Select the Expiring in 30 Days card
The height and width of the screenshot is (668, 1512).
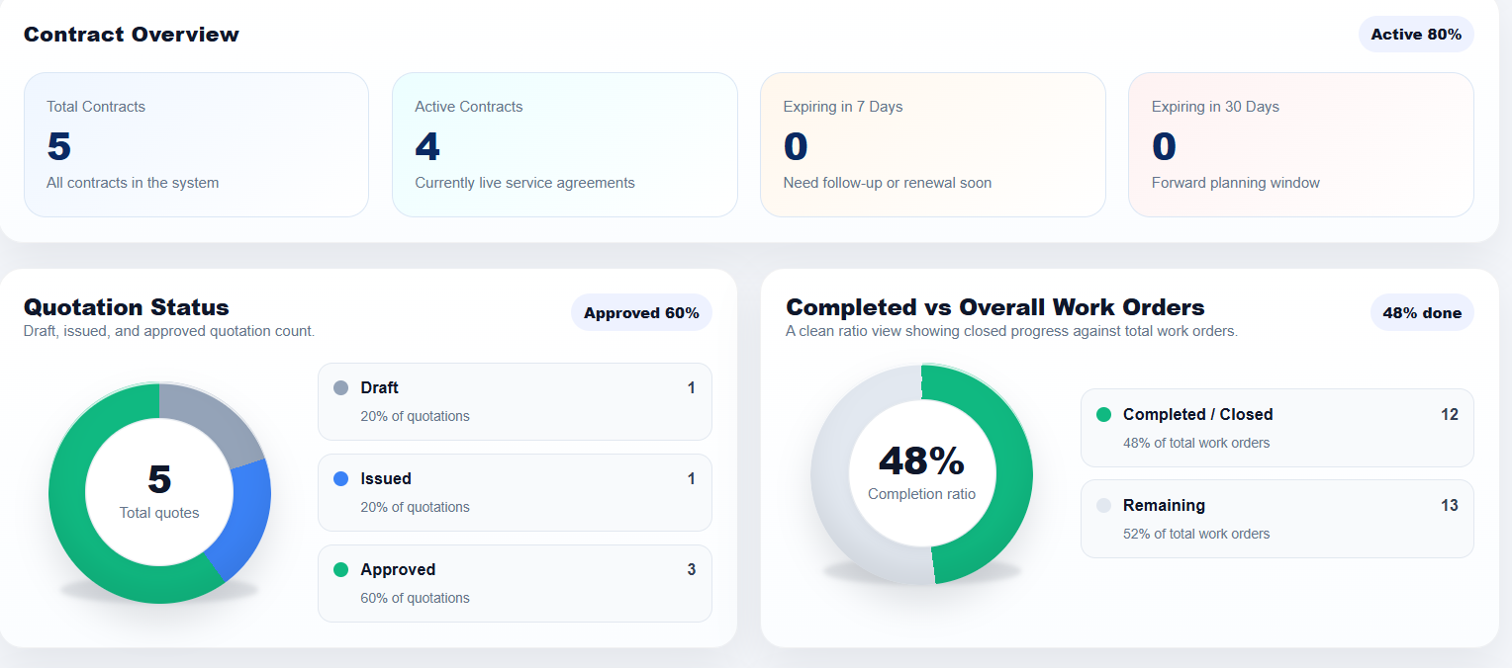coord(1301,144)
